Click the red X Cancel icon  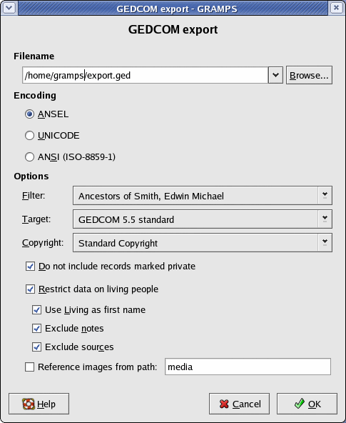point(224,404)
